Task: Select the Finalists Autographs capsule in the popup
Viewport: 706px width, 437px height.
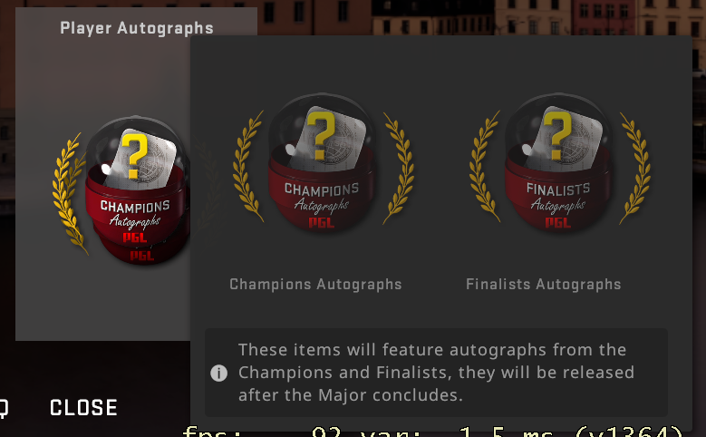Action: (x=559, y=162)
